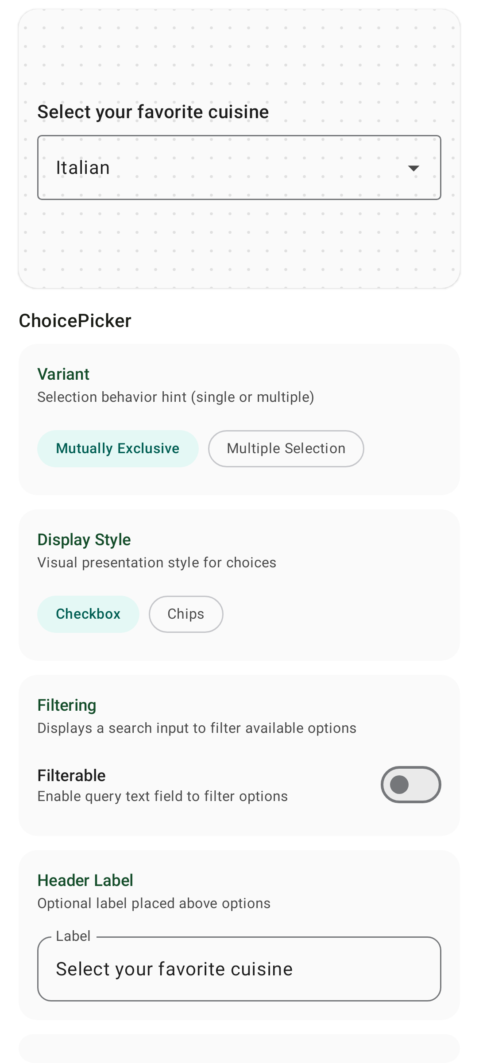Click the Header Label card title
The image size is (479, 1063).
pyautogui.click(x=85, y=881)
